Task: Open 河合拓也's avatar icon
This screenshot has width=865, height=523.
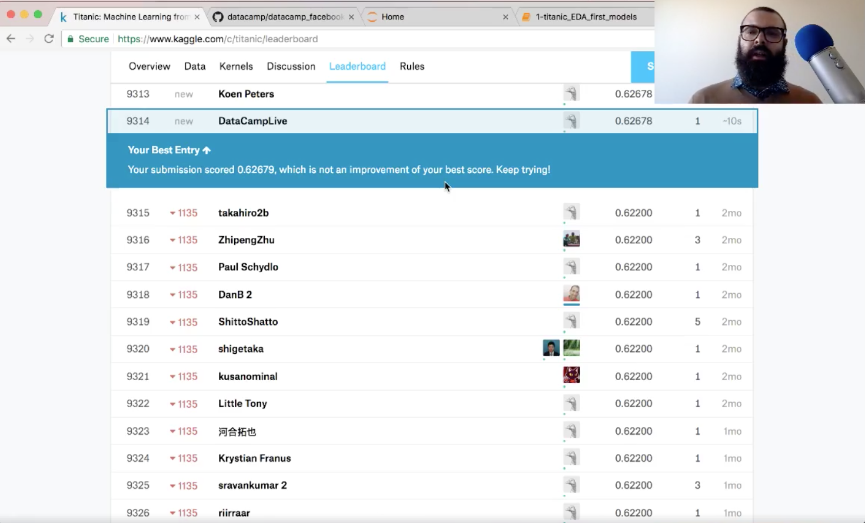Action: 571,431
